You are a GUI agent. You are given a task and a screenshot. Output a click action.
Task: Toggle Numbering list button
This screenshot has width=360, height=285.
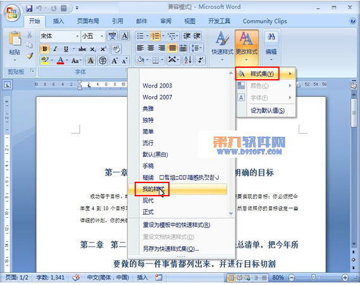[x=156, y=36]
